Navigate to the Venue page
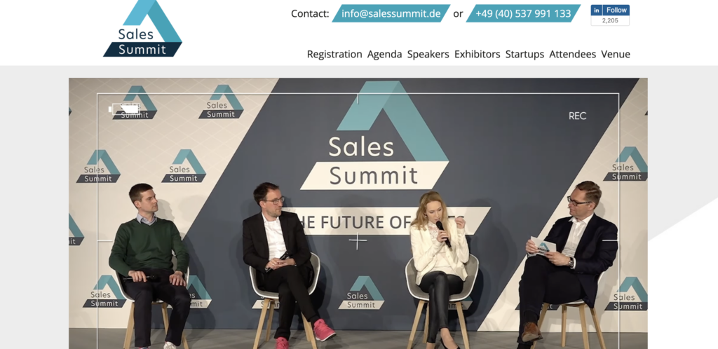Screen dimensions: 718x349 click(616, 54)
